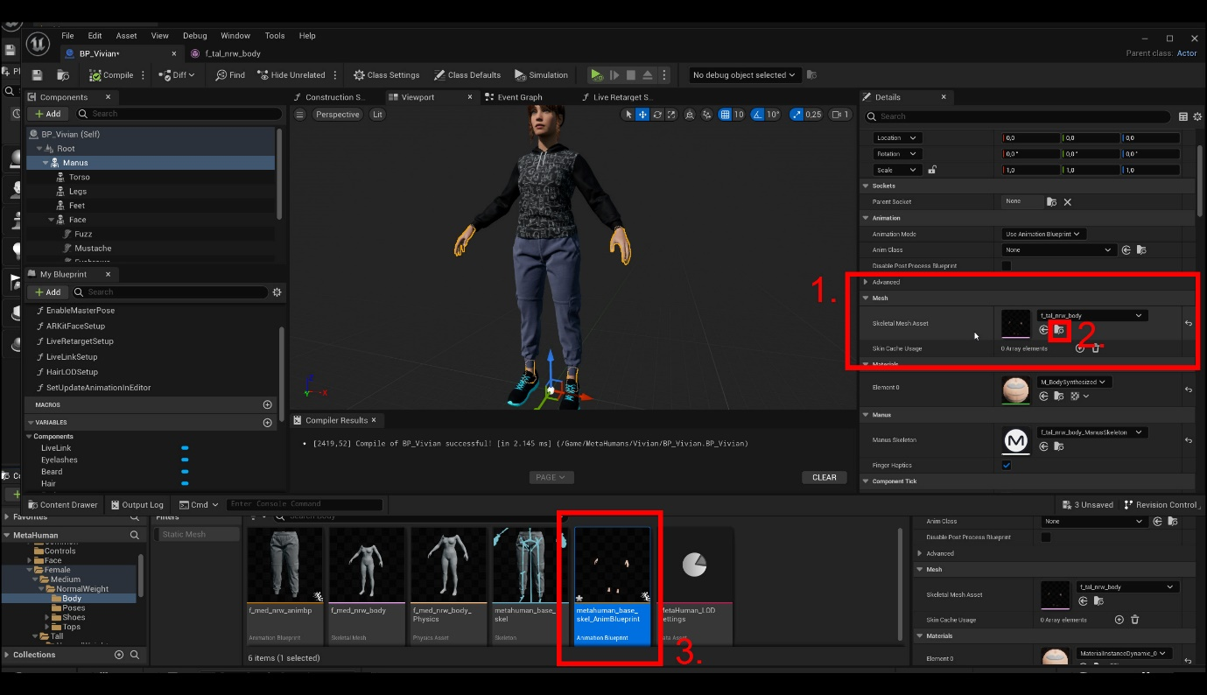Reset Skeletal Mesh Asset to default arrow
This screenshot has height=695, width=1207.
(x=1188, y=323)
